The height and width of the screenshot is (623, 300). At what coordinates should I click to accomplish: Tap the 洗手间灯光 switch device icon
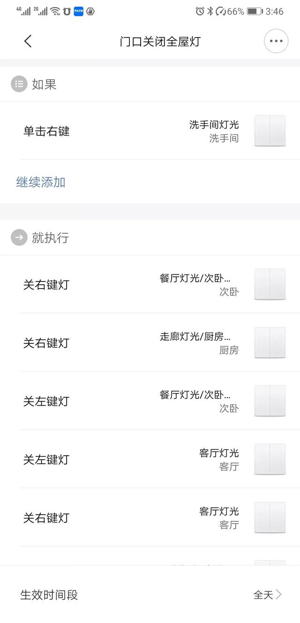(270, 131)
